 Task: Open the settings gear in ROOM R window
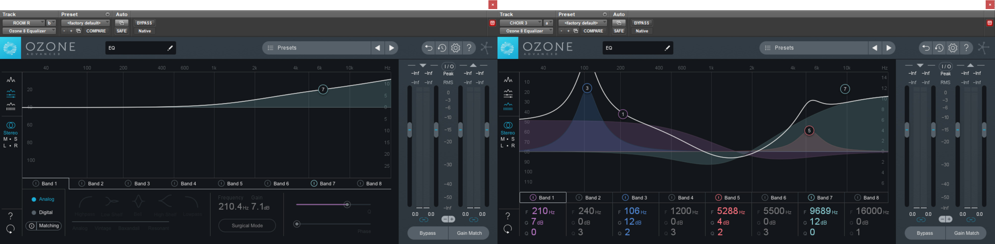tap(456, 48)
